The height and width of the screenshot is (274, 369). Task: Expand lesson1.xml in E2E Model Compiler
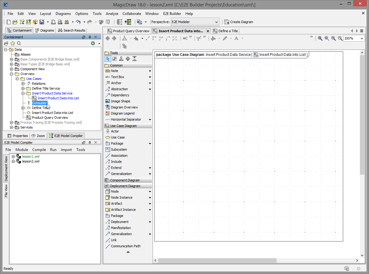13,156
